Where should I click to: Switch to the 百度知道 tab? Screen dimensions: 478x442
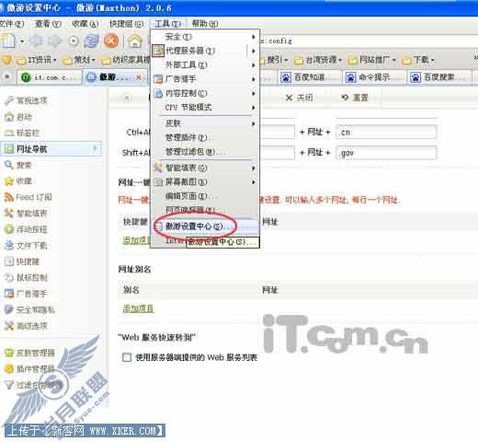click(x=309, y=77)
